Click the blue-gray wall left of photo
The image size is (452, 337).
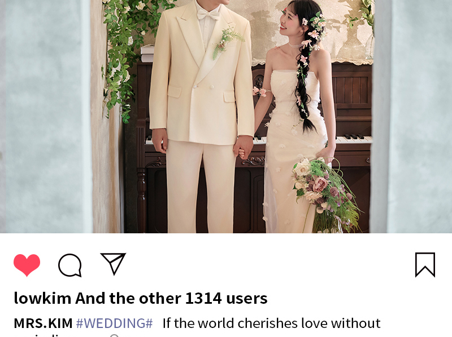44,115
